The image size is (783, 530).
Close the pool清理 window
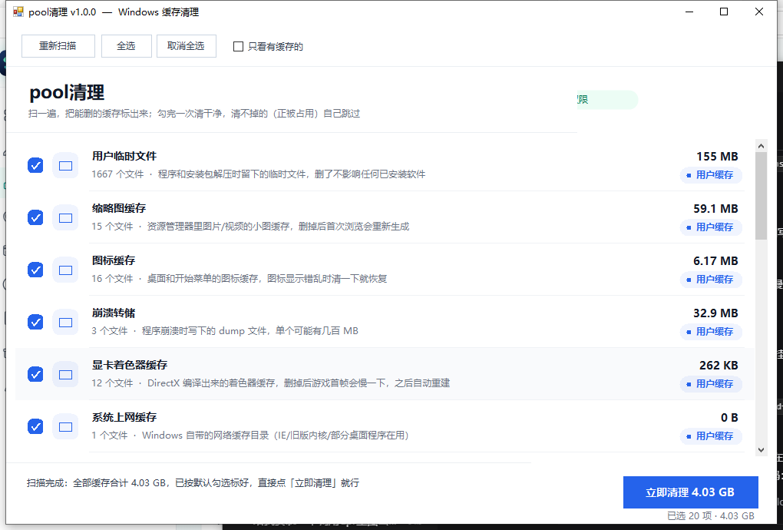pyautogui.click(x=759, y=12)
